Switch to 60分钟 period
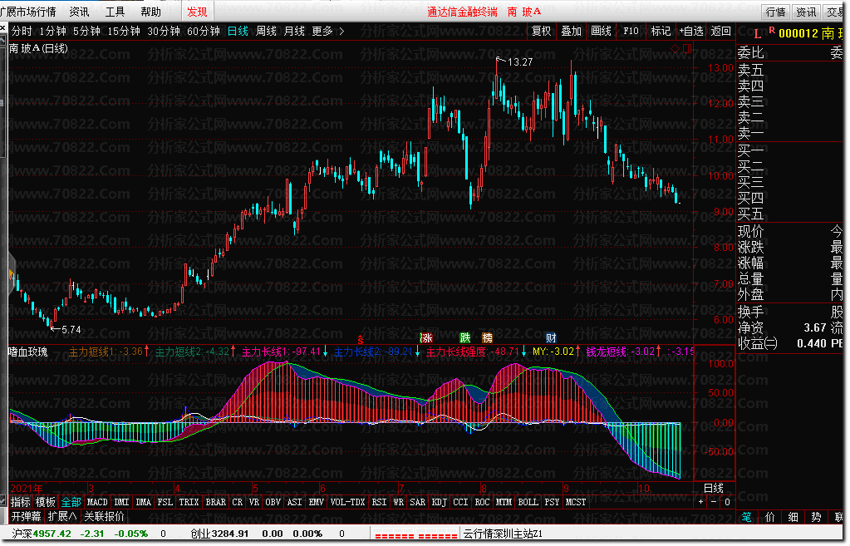850x546 pixels. click(x=204, y=32)
